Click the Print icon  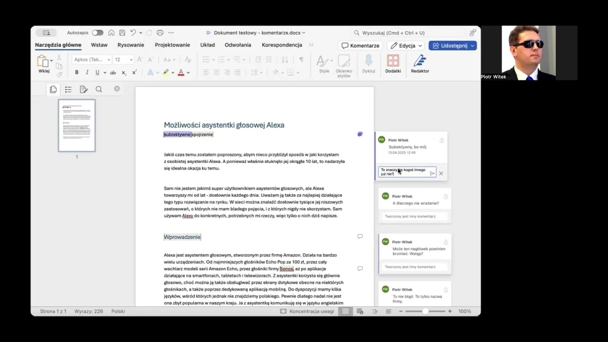[x=160, y=33]
